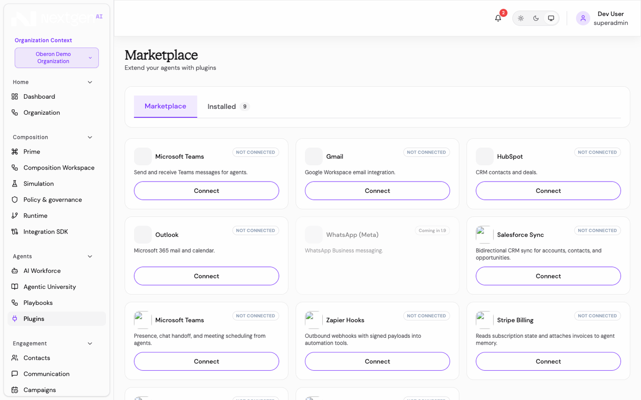641x400 pixels.
Task: Click the 'superadmin' role text
Action: pyautogui.click(x=611, y=23)
